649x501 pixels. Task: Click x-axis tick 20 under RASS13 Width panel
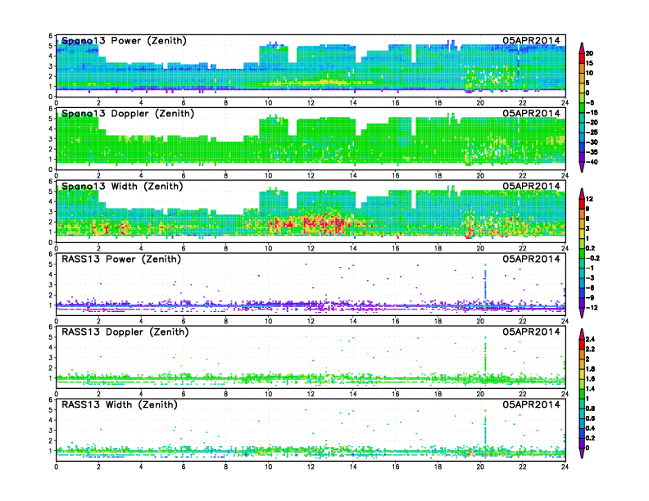(480, 467)
